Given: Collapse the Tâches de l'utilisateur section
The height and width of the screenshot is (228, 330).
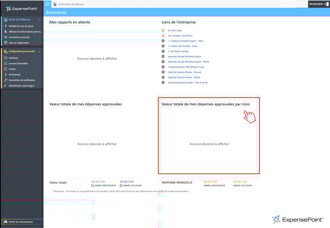Looking at the screenshot, I should click(x=39, y=20).
